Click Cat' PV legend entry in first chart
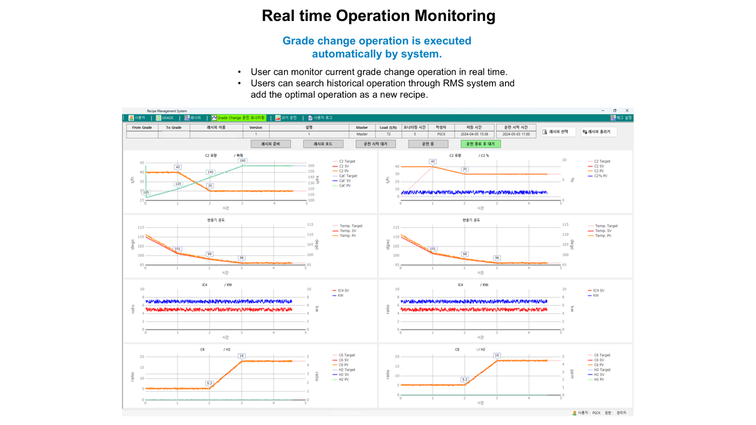 [x=345, y=186]
